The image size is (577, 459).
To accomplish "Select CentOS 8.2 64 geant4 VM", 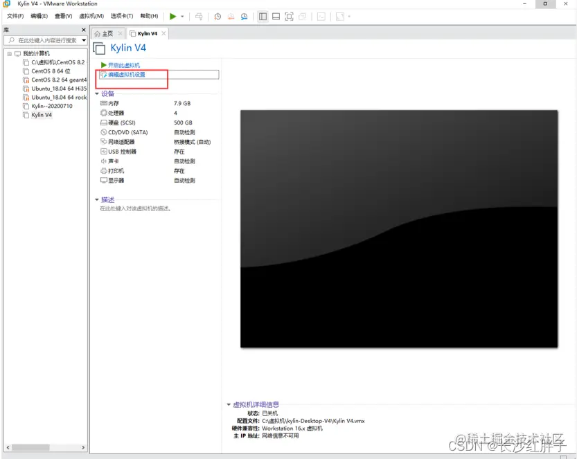I will pos(59,80).
